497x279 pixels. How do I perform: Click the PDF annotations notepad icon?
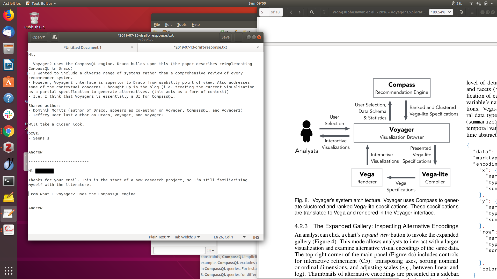(324, 12)
